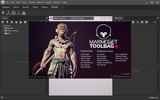Open the Window menu
This screenshot has width=160, height=100.
tap(57, 2)
